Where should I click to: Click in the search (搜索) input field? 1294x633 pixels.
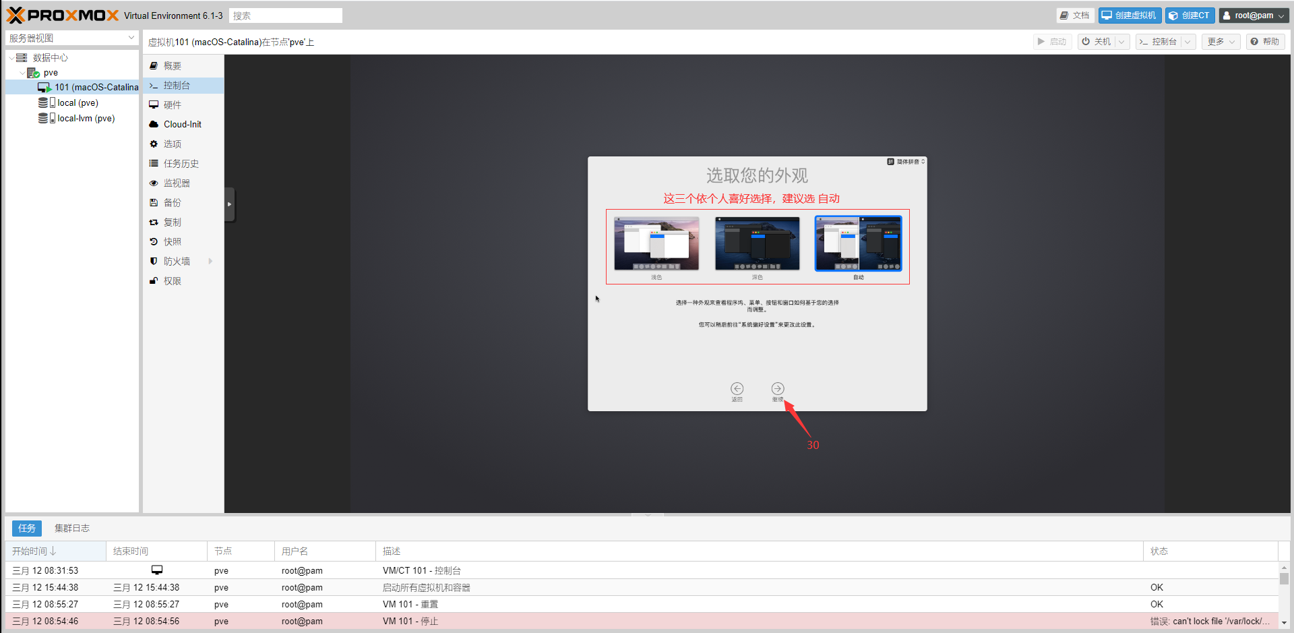(x=286, y=16)
